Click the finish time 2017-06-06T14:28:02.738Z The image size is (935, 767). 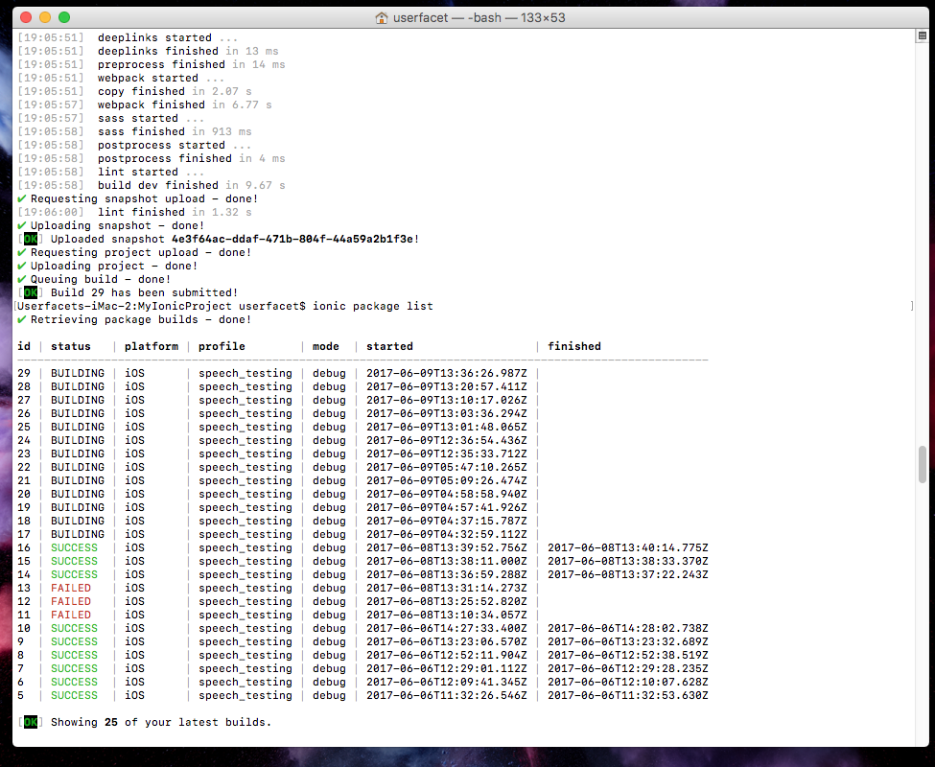tap(628, 628)
